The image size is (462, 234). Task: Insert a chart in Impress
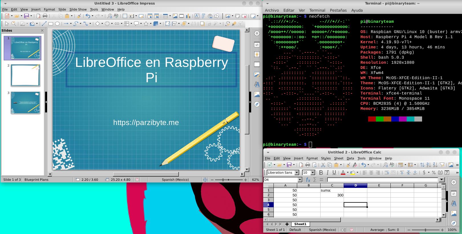click(188, 16)
